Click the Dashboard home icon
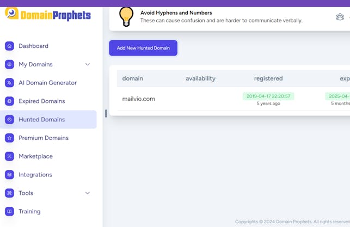 click(x=9, y=46)
